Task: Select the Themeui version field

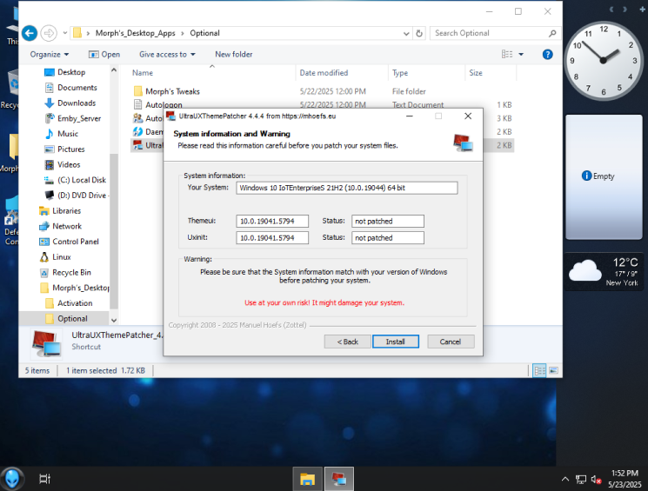Action: click(272, 221)
